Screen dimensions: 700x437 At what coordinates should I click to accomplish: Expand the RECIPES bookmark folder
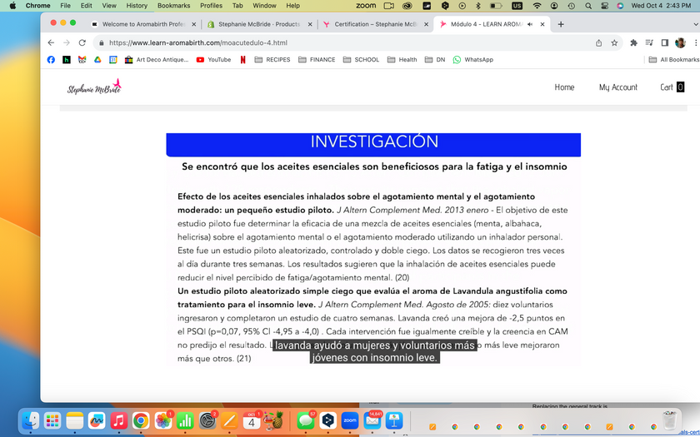[x=272, y=60]
